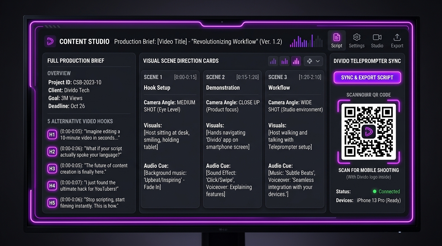The image size is (442, 246).
Task: Select the H5 hook badge
Action: coord(52,202)
